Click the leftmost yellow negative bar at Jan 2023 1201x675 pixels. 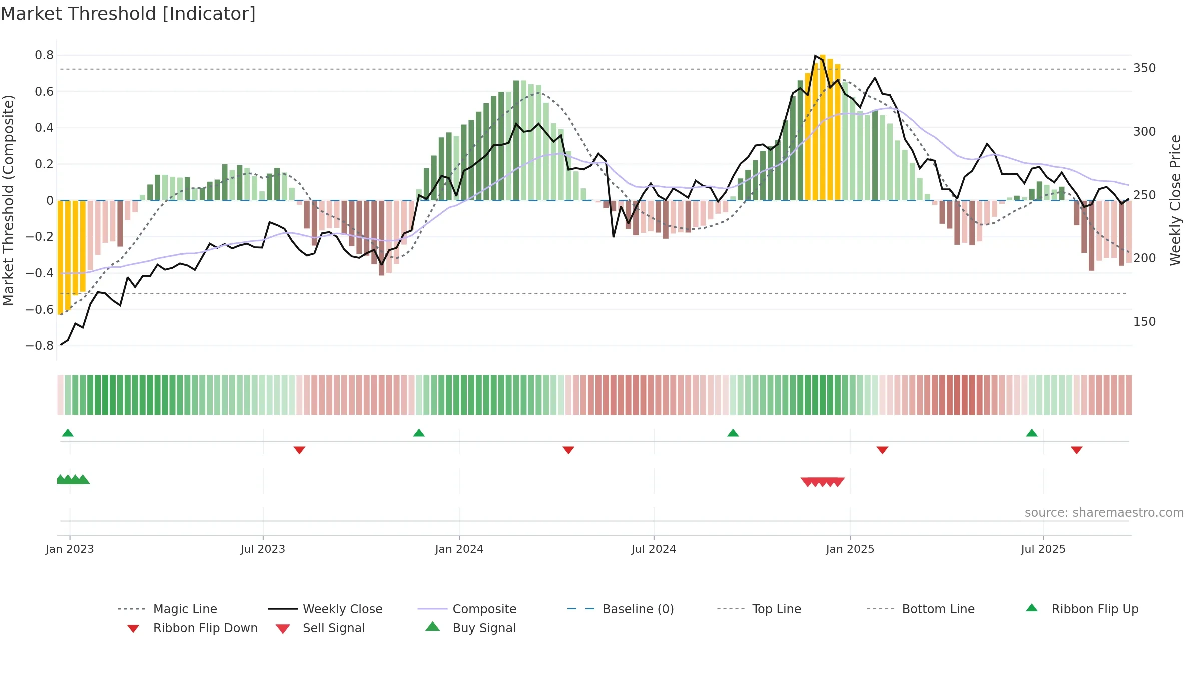click(60, 257)
